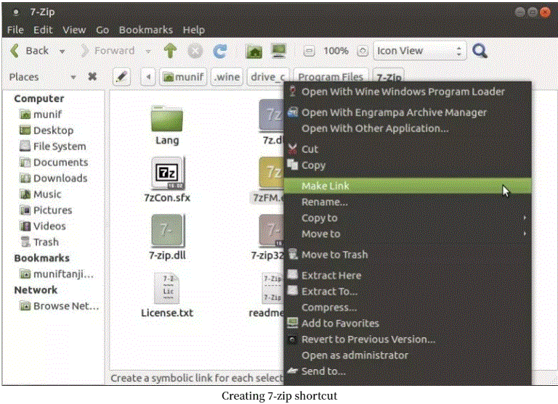Select the 7z.dll file icon
The width and height of the screenshot is (558, 404).
click(272, 115)
